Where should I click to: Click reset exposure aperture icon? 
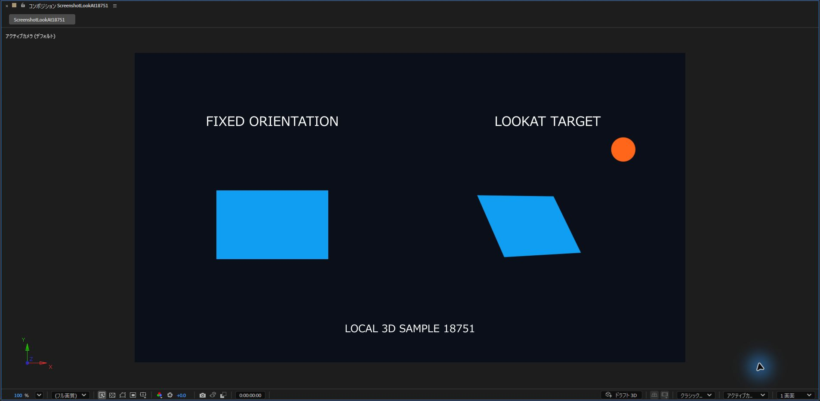point(170,395)
